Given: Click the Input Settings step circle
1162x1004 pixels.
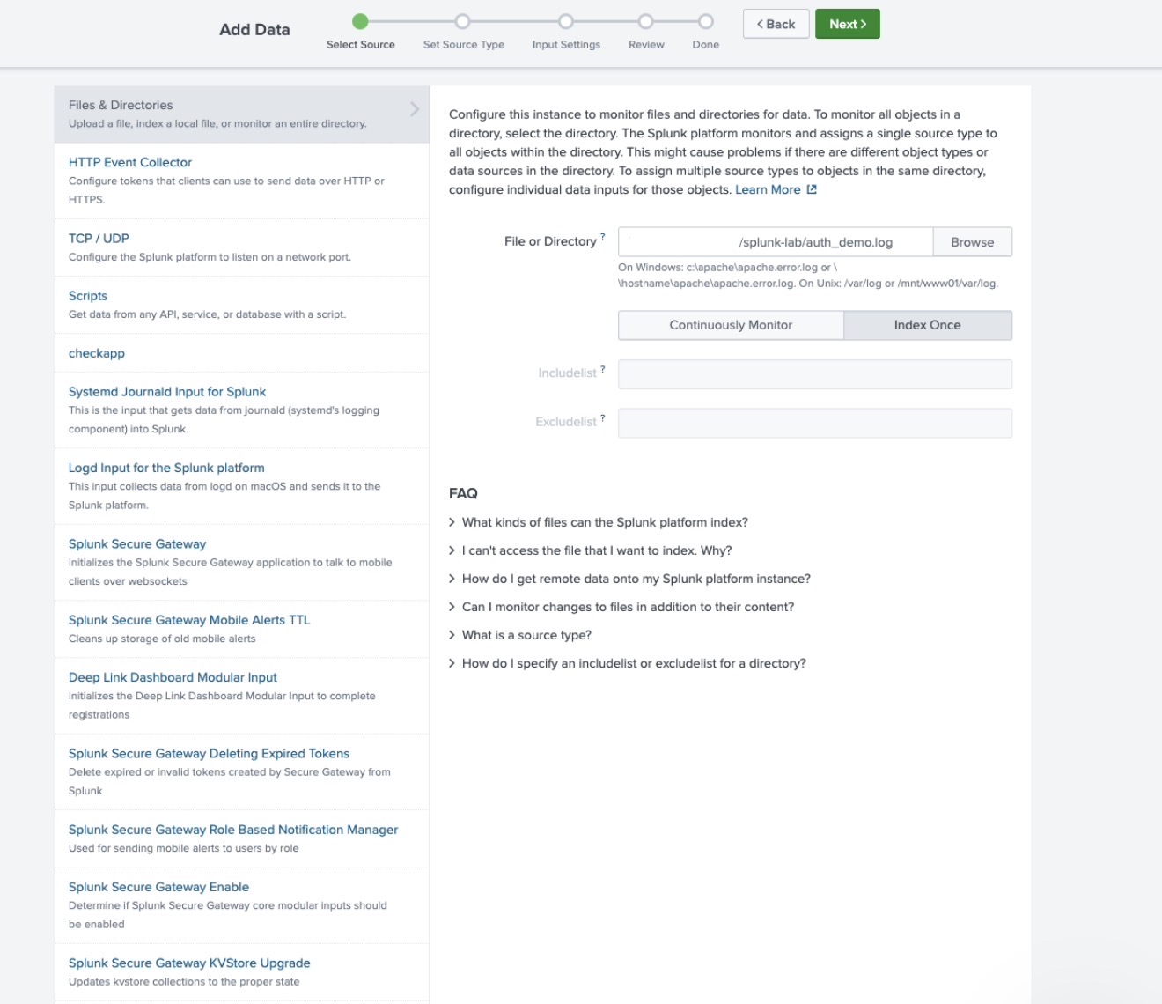Looking at the screenshot, I should 566,21.
